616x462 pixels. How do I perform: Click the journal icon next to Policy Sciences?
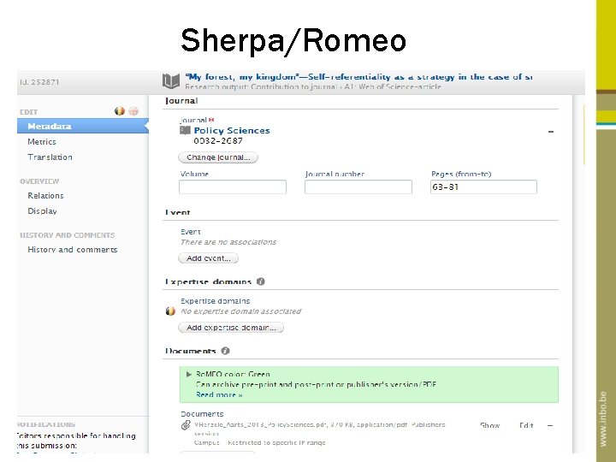185,130
